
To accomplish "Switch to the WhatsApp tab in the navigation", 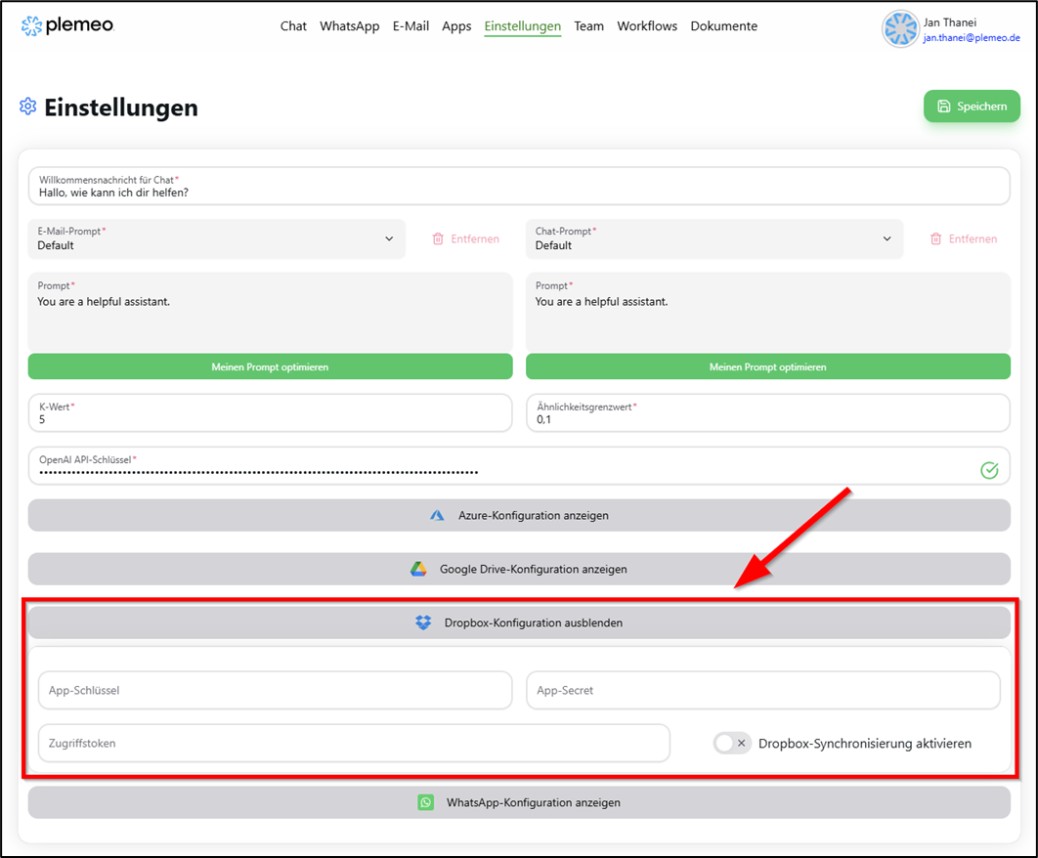I will (349, 26).
